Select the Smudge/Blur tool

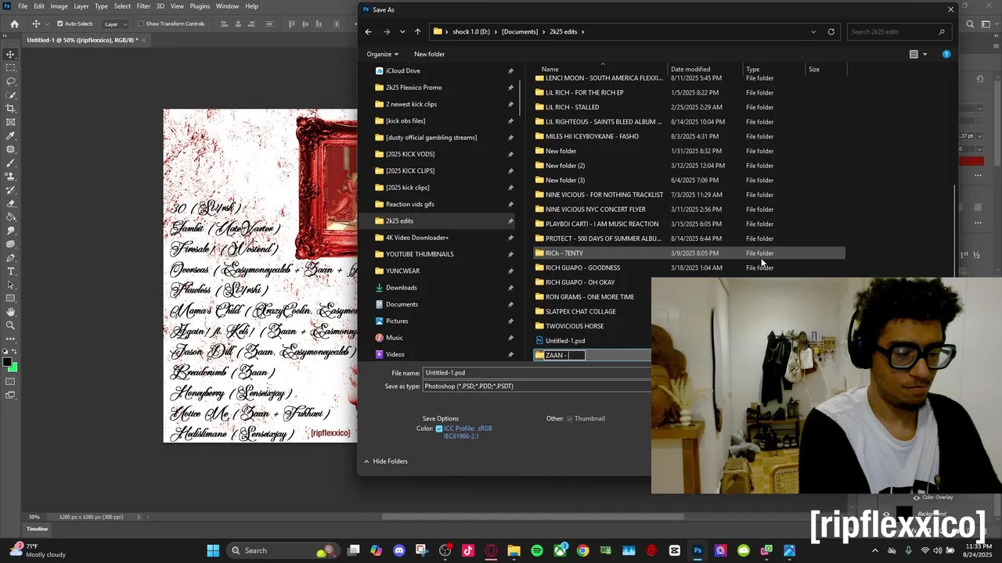[x=11, y=231]
